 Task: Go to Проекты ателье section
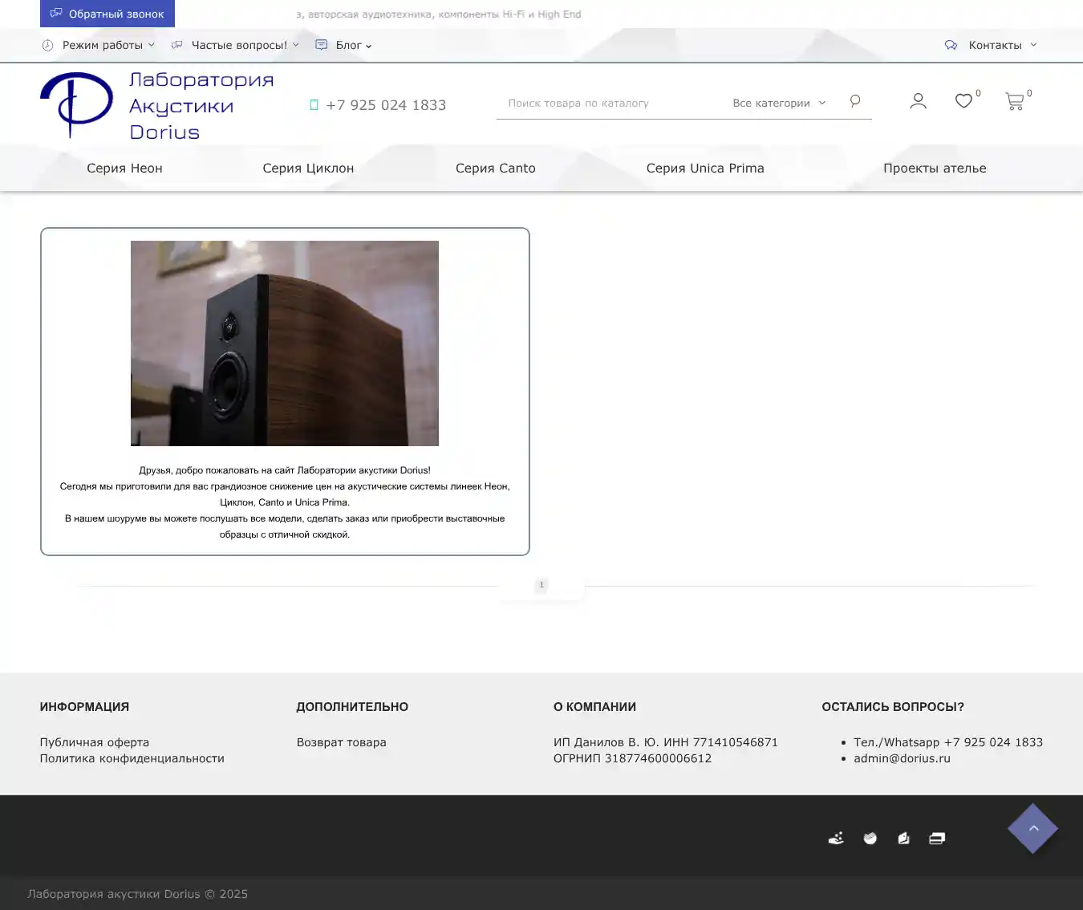934,169
